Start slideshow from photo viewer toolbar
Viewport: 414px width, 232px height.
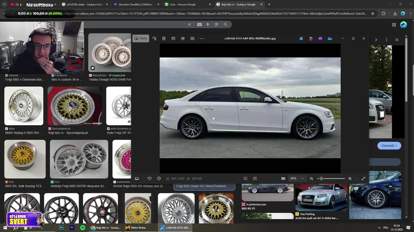[192, 38]
